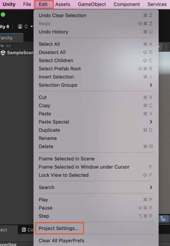The width and height of the screenshot is (170, 246).
Task: Open the Assets menu
Action: coord(63,4)
